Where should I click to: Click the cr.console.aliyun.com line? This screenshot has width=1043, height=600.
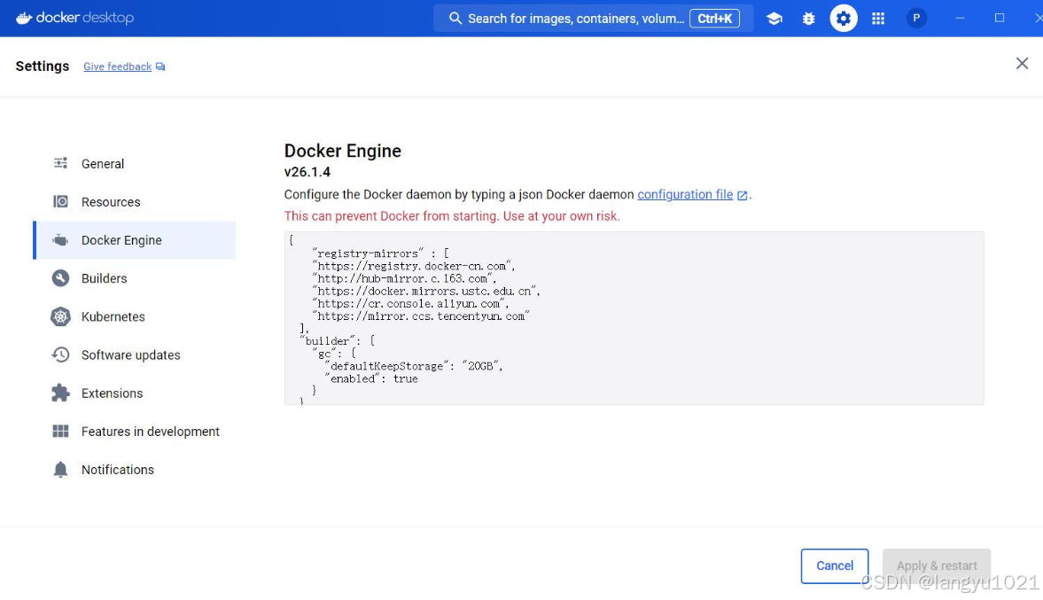[x=410, y=304]
